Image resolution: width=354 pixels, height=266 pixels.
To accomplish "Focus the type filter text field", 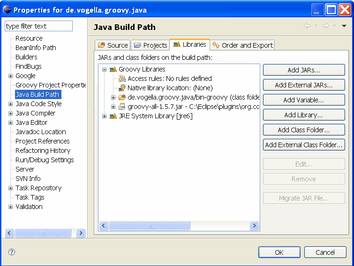I will (38, 26).
